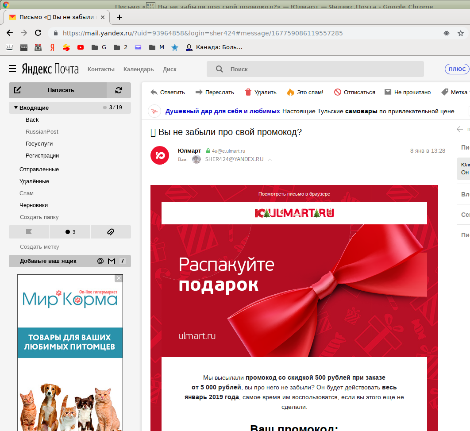Screen dimensions: 470x431
Task: Open the Черновики folder
Action: [34, 205]
